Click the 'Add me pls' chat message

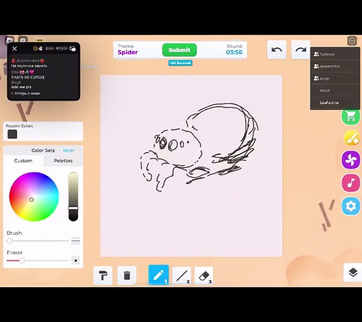click(x=21, y=87)
